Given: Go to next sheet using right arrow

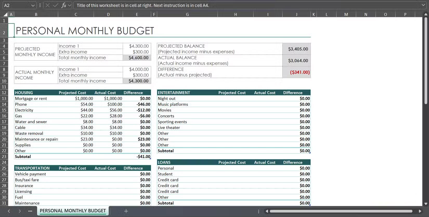Looking at the screenshot, I should click(x=19, y=211).
